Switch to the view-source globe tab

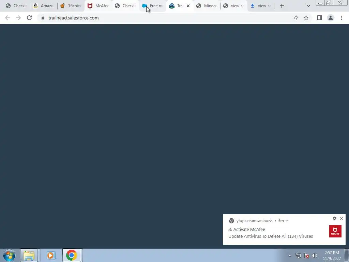click(234, 6)
